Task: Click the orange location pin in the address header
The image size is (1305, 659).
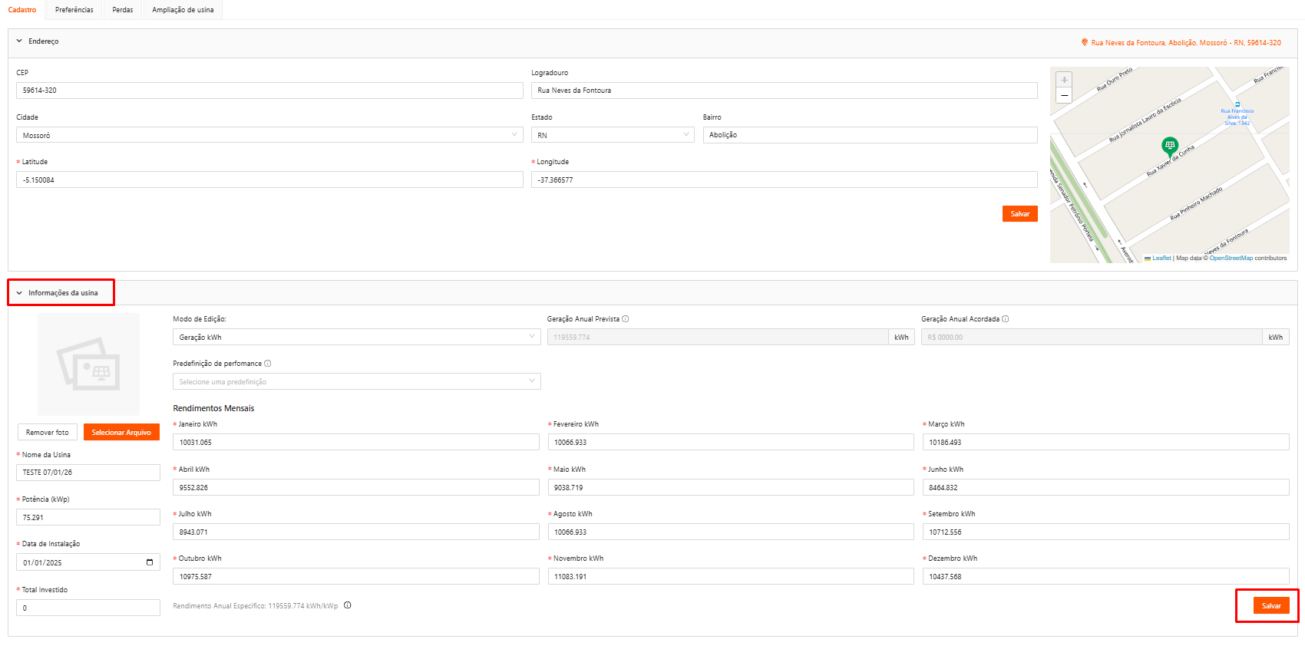Action: pyautogui.click(x=1085, y=42)
